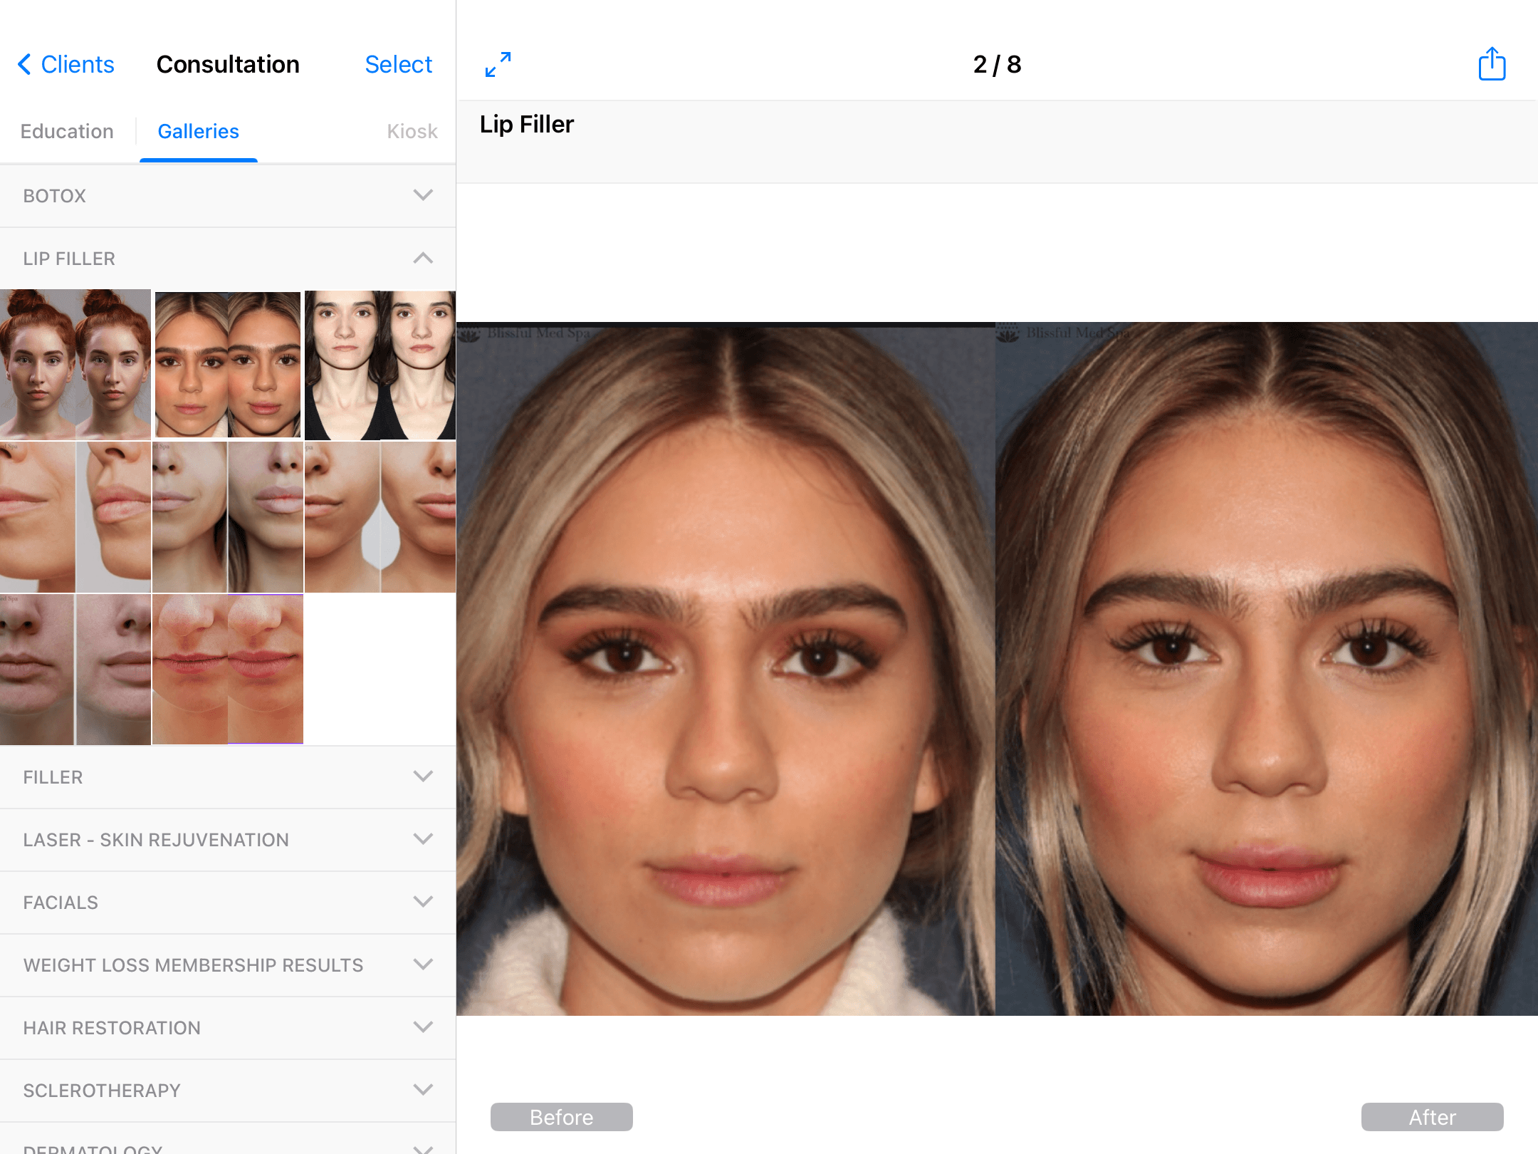Image resolution: width=1538 pixels, height=1154 pixels.
Task: Expand the HAIR RESTORATION section
Action: [423, 1027]
